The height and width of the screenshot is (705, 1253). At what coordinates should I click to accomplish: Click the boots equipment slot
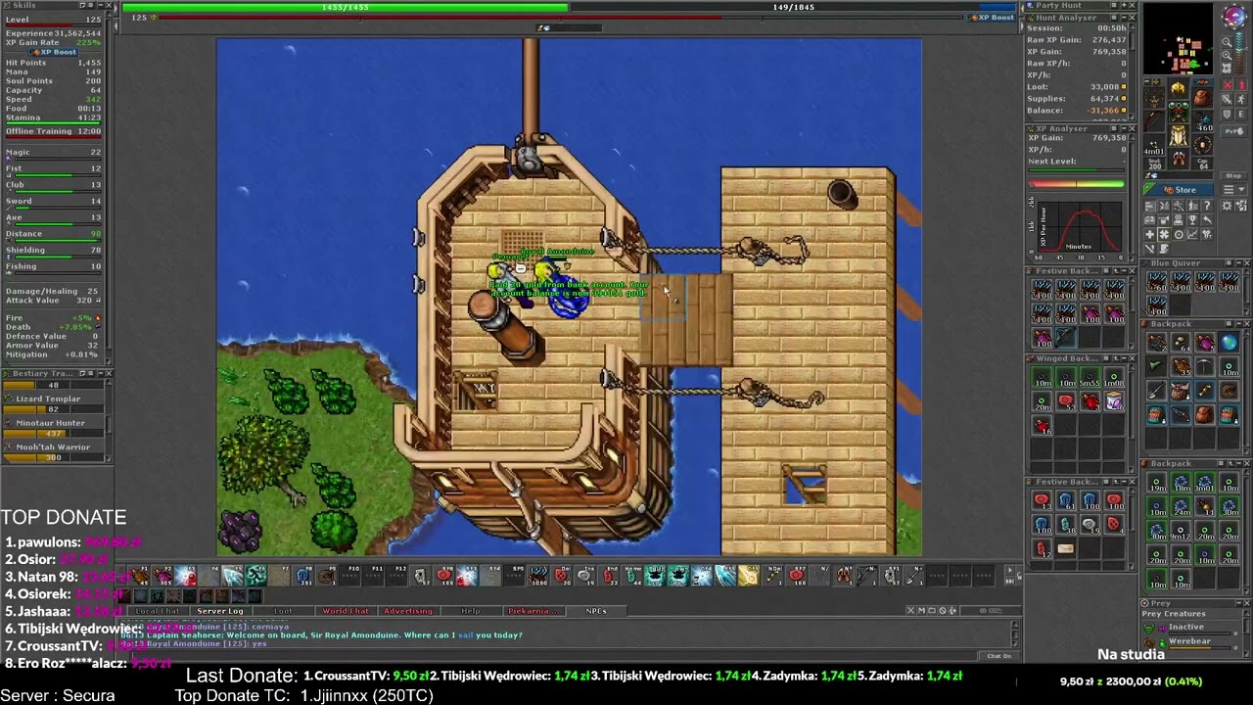(x=1179, y=158)
